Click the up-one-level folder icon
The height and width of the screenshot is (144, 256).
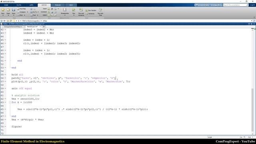click(x=8, y=21)
